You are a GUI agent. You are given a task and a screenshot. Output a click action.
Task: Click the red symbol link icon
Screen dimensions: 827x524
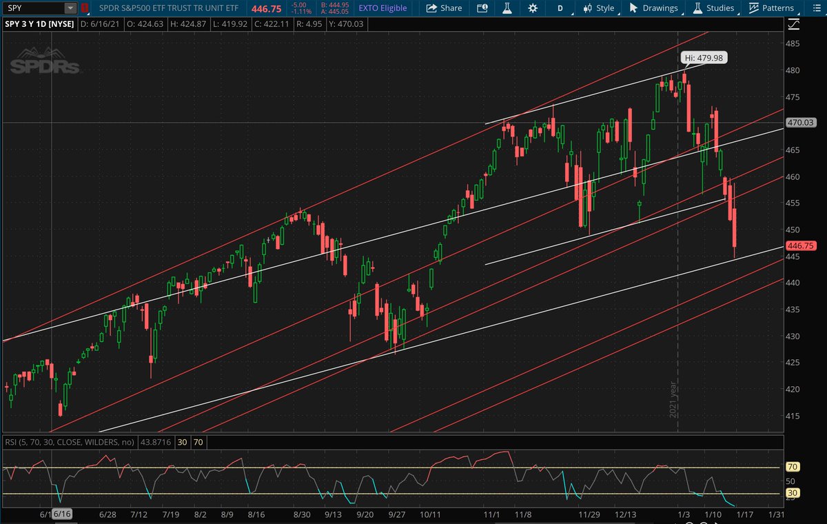[85, 9]
